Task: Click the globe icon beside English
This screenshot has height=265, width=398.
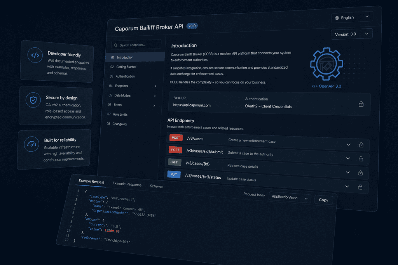Action: coord(337,17)
